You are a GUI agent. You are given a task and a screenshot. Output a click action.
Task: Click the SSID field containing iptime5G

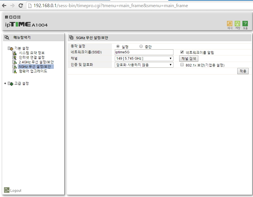144,52
